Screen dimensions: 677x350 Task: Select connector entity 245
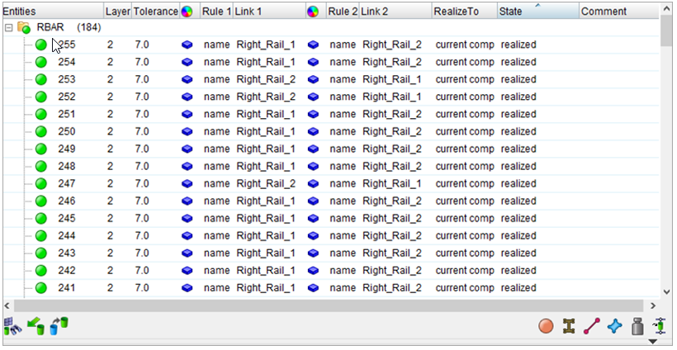coord(67,219)
